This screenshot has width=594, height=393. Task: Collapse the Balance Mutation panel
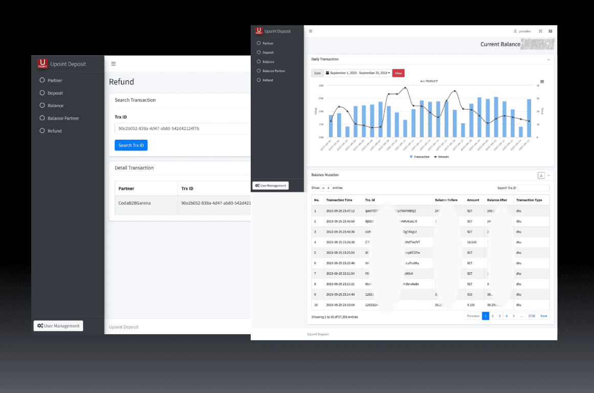tap(548, 175)
